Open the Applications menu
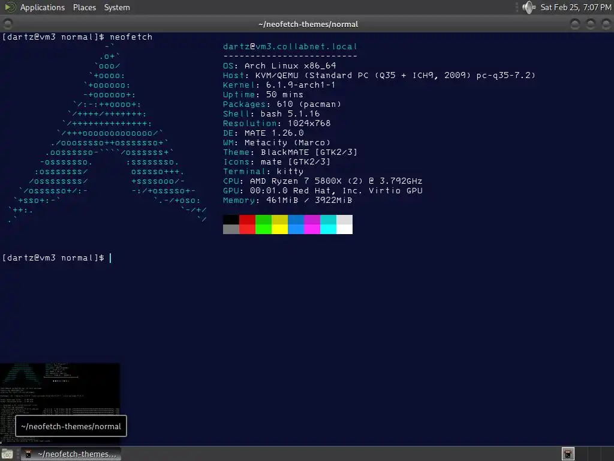This screenshot has width=614, height=461. pos(43,7)
